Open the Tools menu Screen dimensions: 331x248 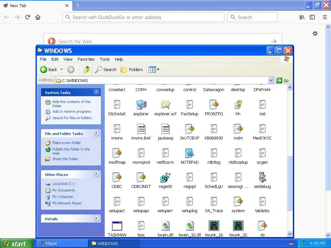(x=105, y=59)
